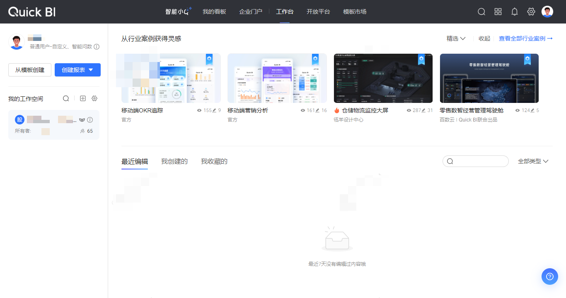Click the 从模板创建 button
Screen dimensions: 566x298
click(30, 70)
